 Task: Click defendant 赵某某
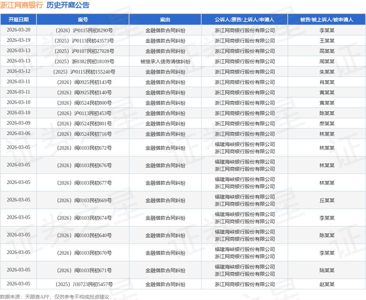(327, 284)
